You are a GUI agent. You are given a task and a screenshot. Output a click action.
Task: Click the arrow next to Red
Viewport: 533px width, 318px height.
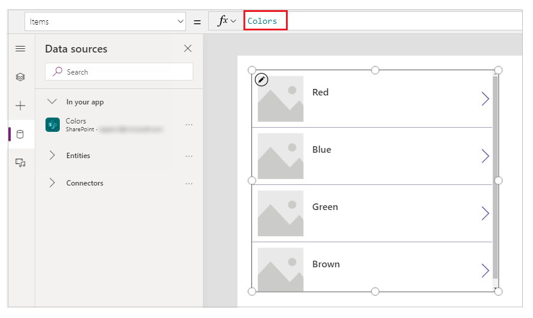click(x=485, y=98)
